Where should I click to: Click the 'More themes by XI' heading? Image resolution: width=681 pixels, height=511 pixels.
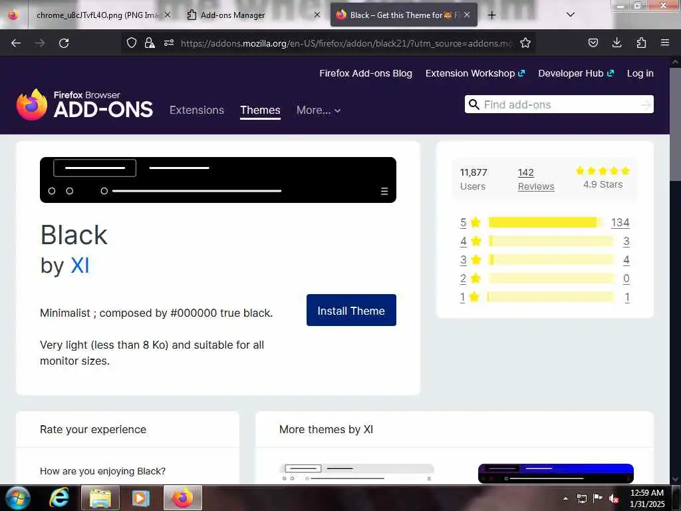pos(326,429)
